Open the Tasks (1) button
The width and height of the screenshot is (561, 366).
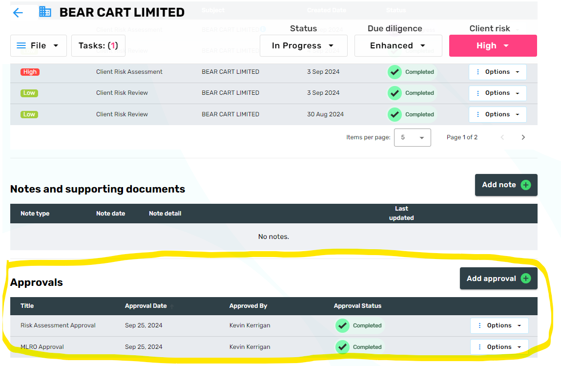click(98, 45)
